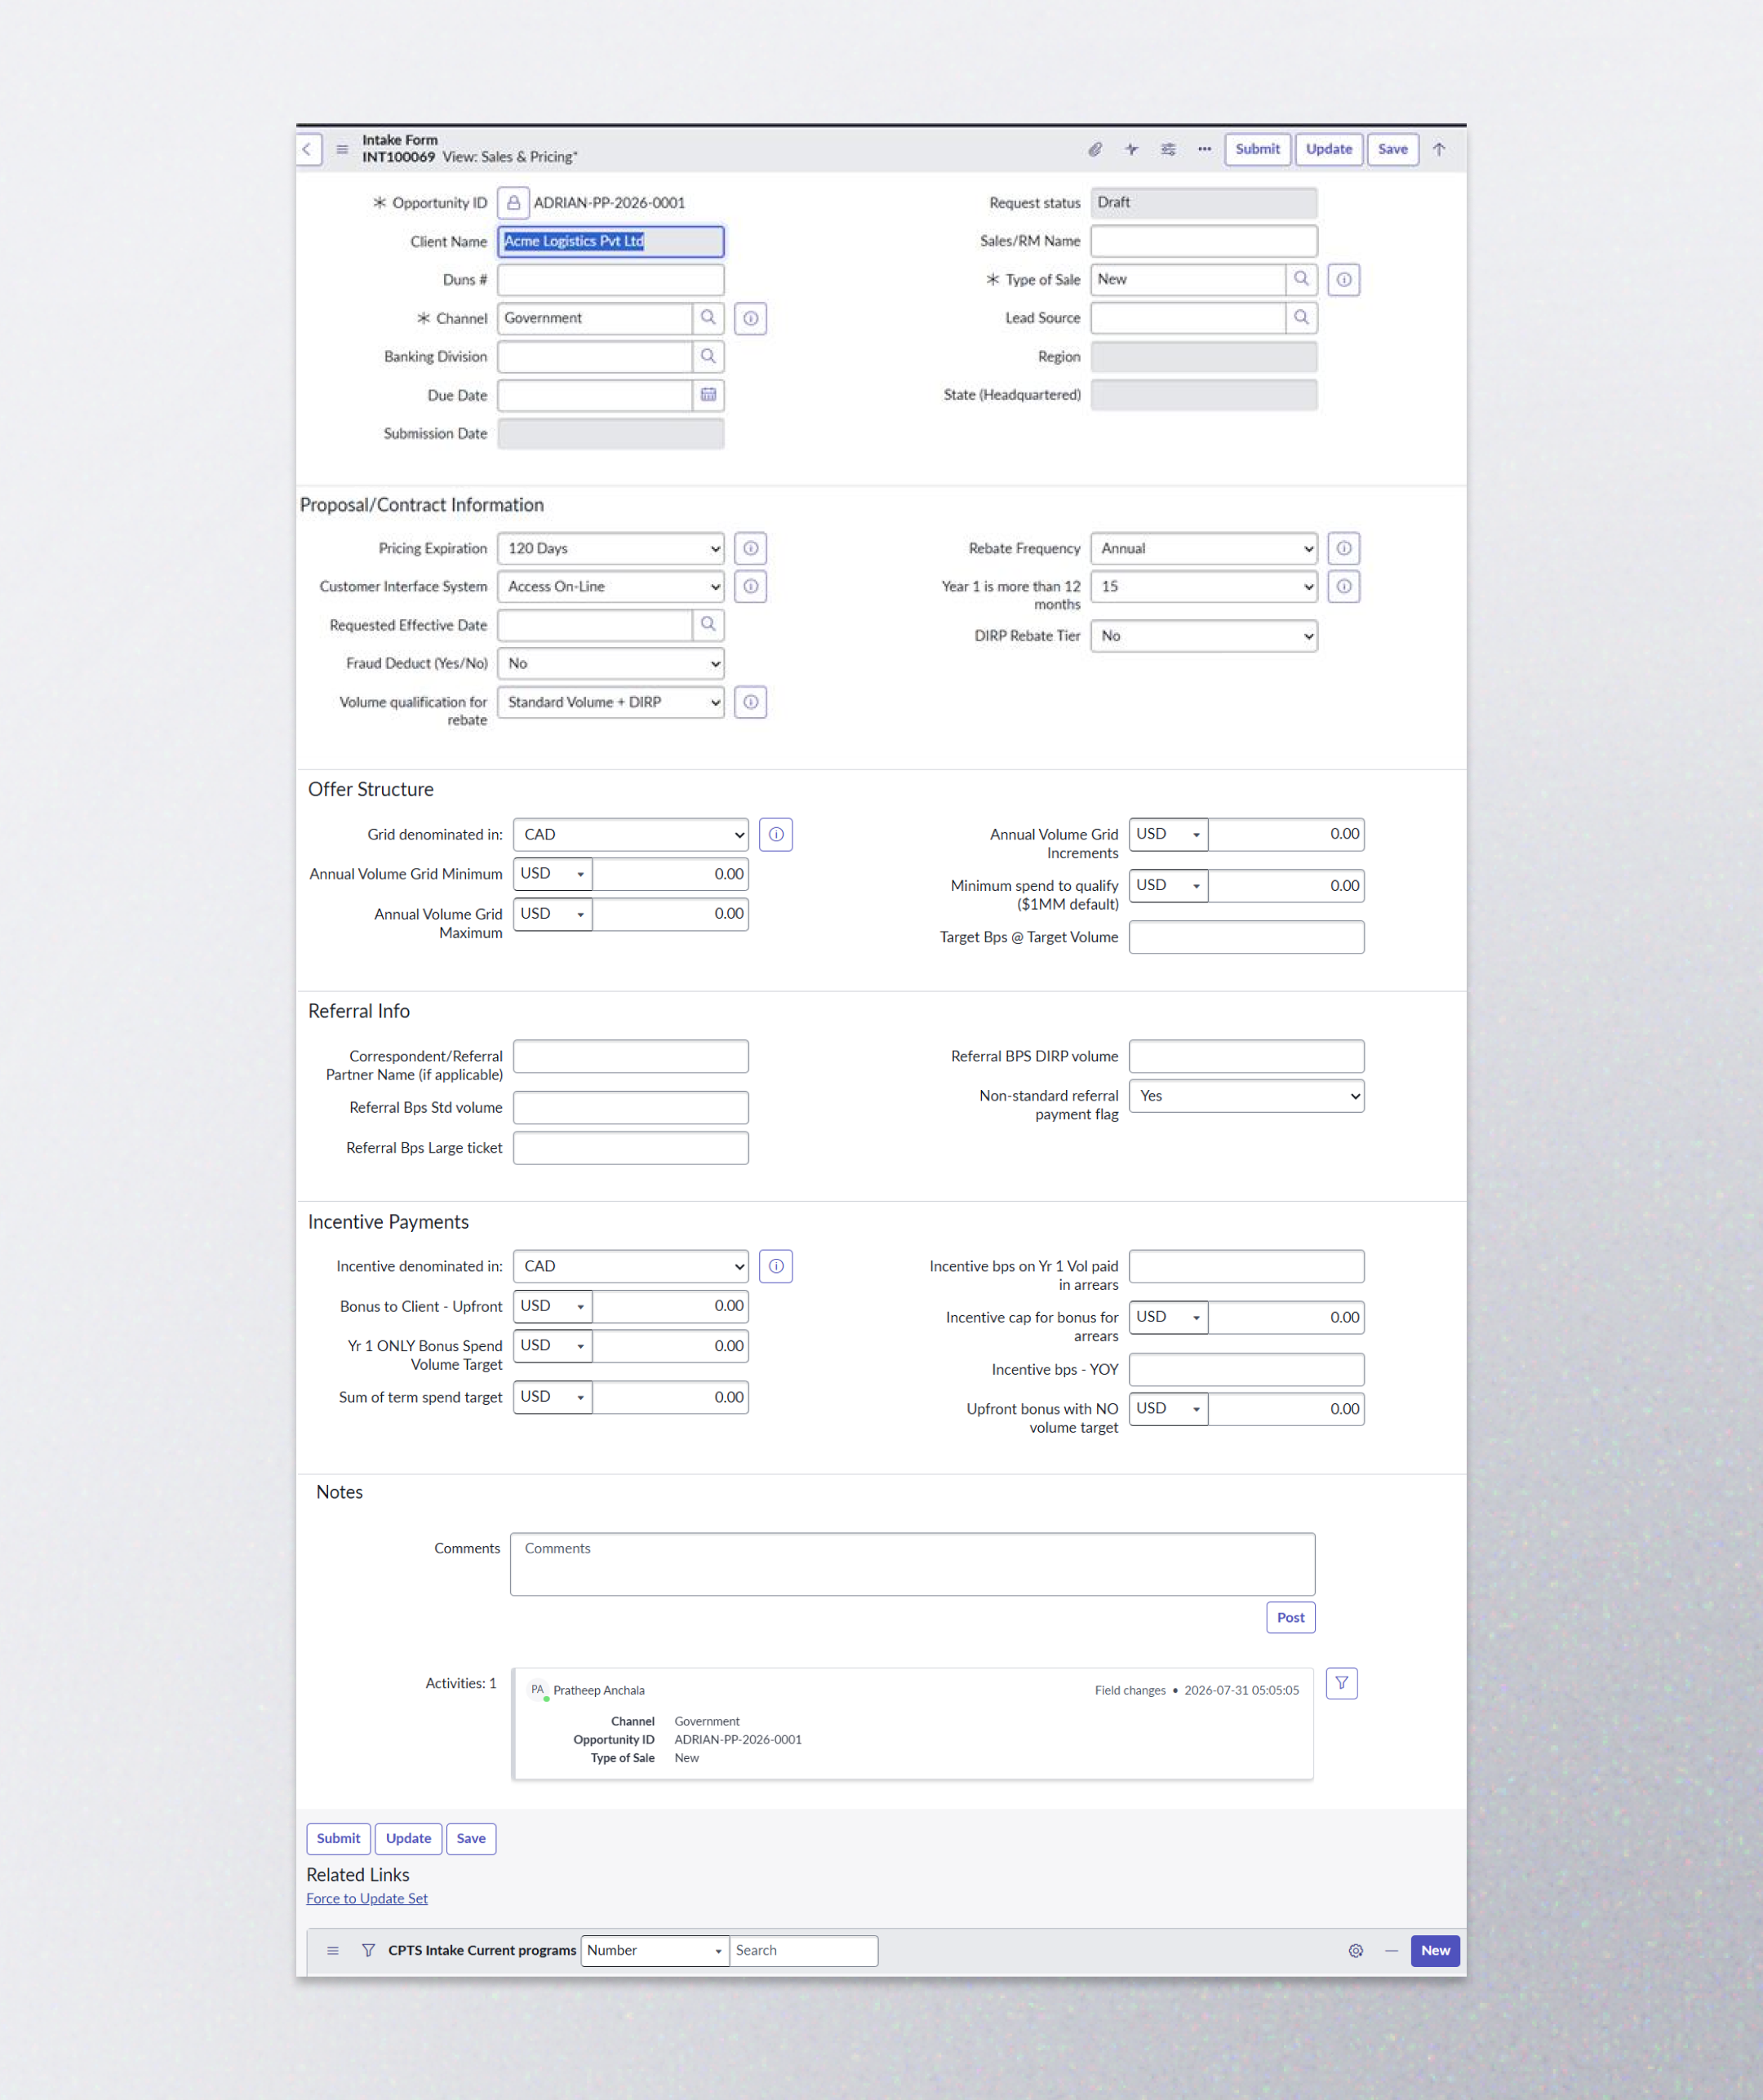Open Type of Sale lookup magnifier
1763x2100 pixels.
(x=1302, y=279)
